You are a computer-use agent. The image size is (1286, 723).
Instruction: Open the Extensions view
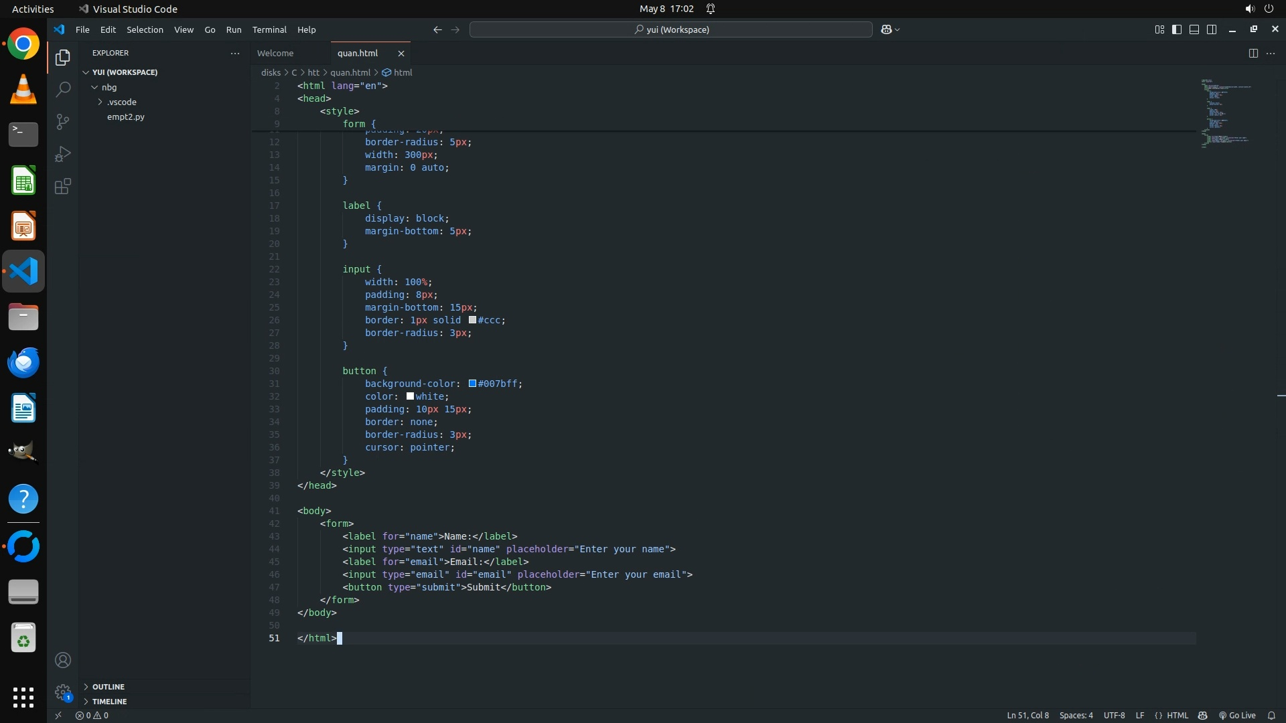point(63,186)
